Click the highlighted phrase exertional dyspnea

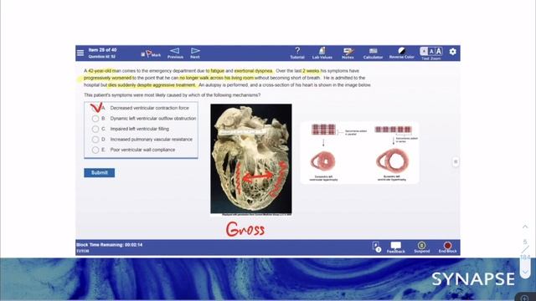pos(253,70)
